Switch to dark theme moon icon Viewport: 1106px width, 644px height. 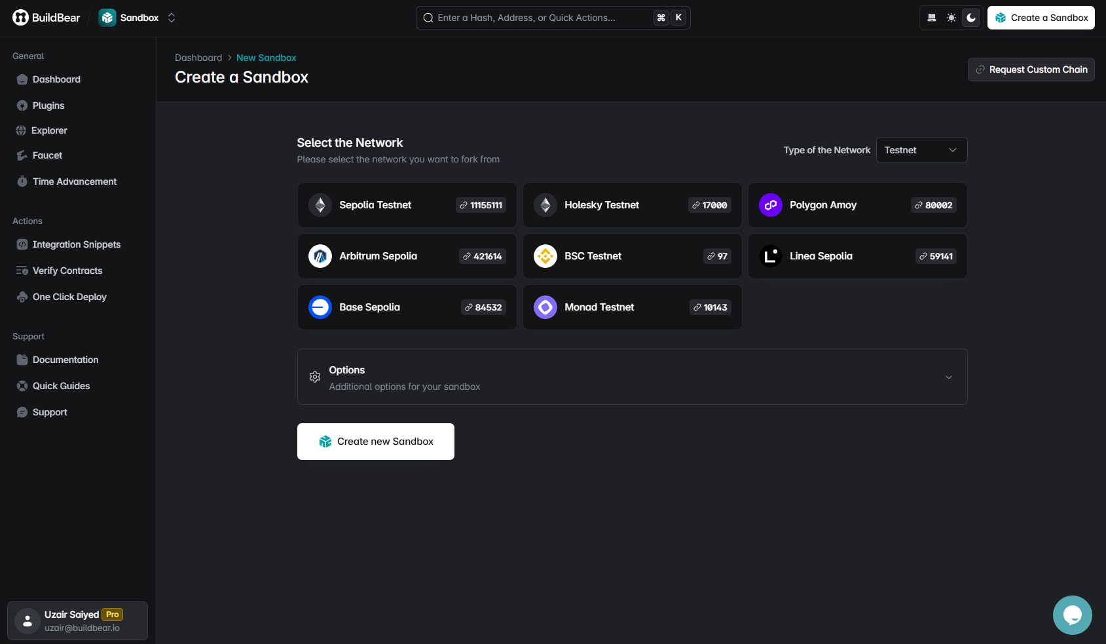(971, 18)
